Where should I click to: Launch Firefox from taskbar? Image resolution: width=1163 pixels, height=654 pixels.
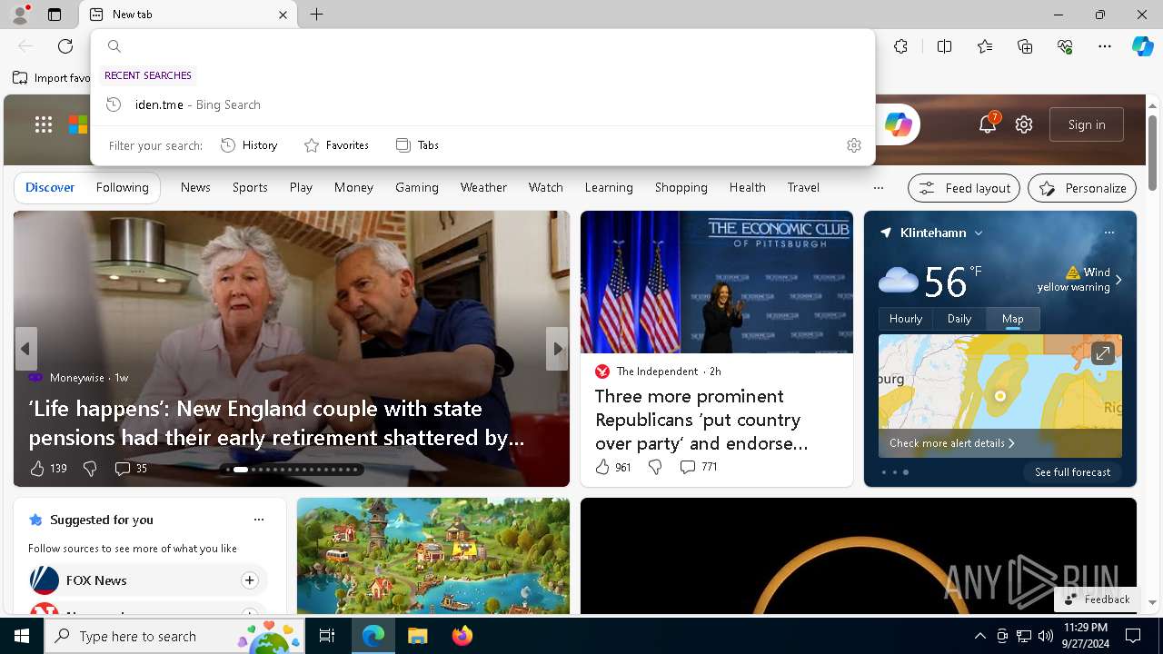click(462, 636)
